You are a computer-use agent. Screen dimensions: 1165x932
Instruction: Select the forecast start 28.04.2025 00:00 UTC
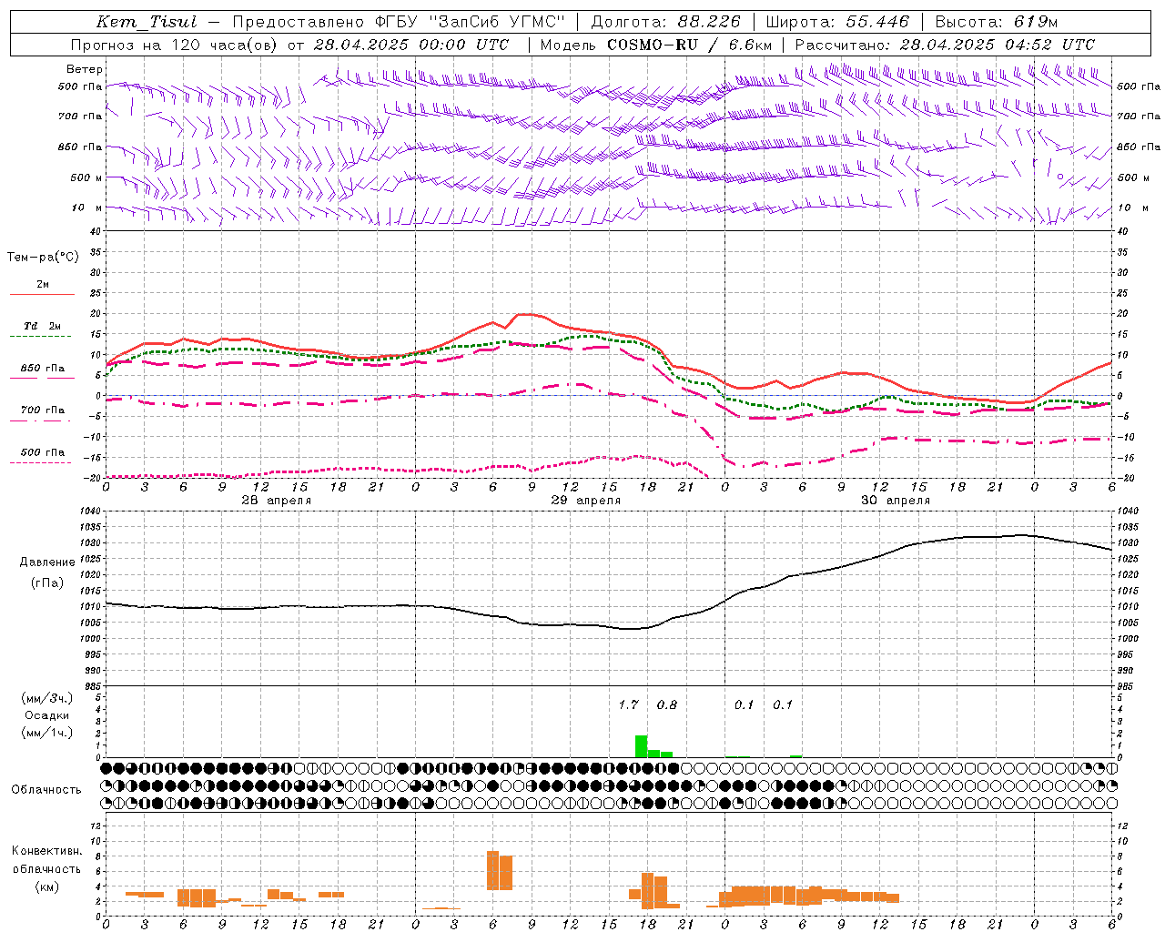410,45
